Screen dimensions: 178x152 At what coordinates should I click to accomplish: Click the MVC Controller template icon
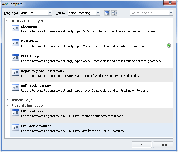click(x=16, y=113)
